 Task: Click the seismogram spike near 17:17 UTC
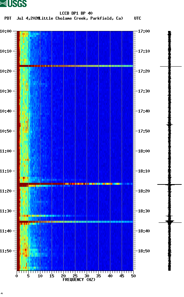point(171,67)
